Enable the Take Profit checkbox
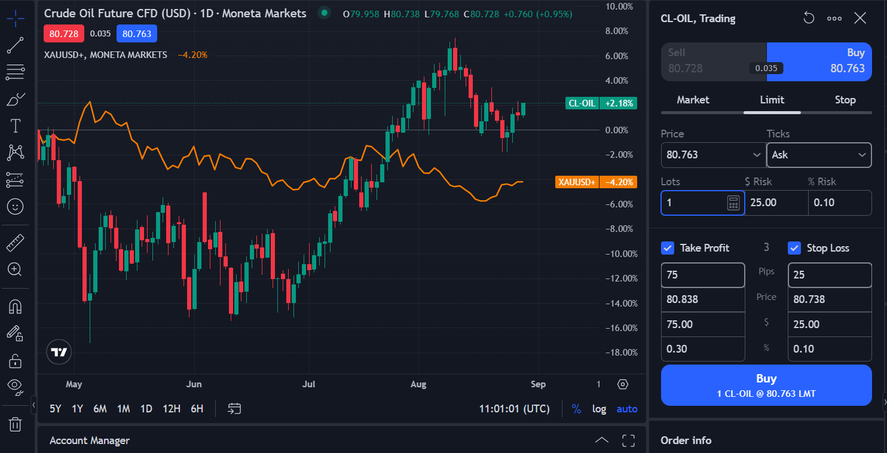 coord(668,247)
